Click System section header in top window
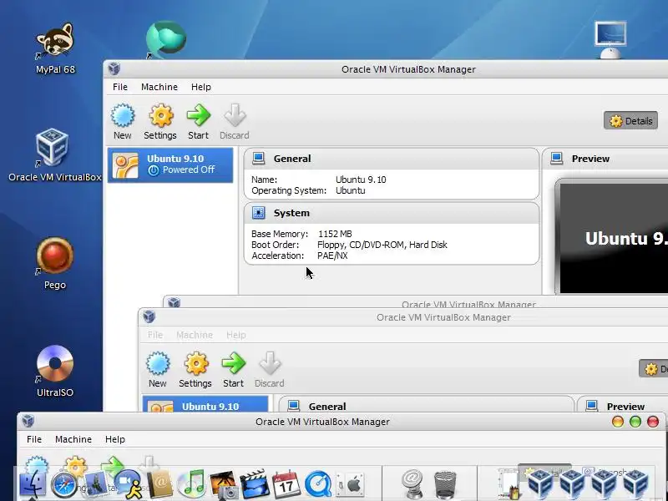This screenshot has height=501, width=668. click(392, 213)
